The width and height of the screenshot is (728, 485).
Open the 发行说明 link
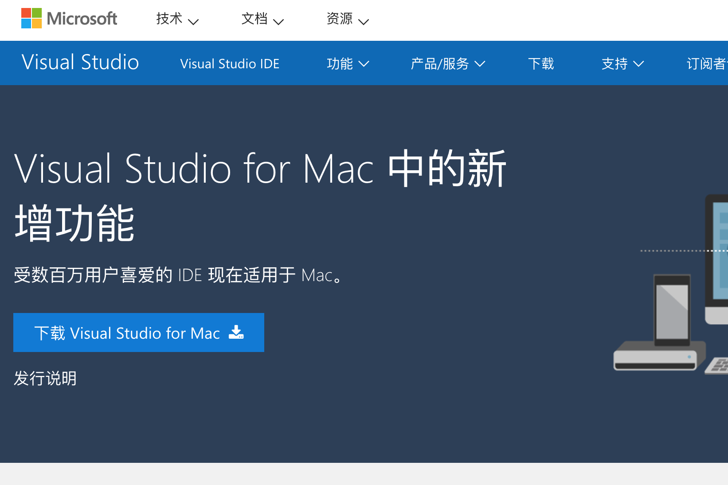coord(45,379)
